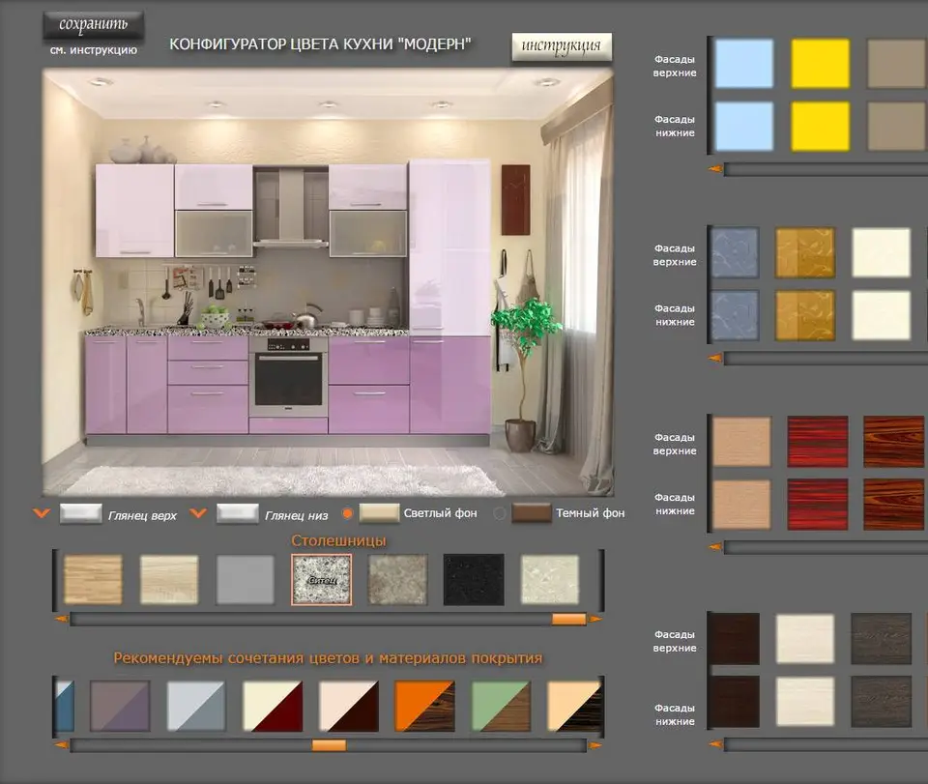This screenshot has width=928, height=784.
Task: Select dark wenge upper facade swatch
Action: (x=734, y=638)
